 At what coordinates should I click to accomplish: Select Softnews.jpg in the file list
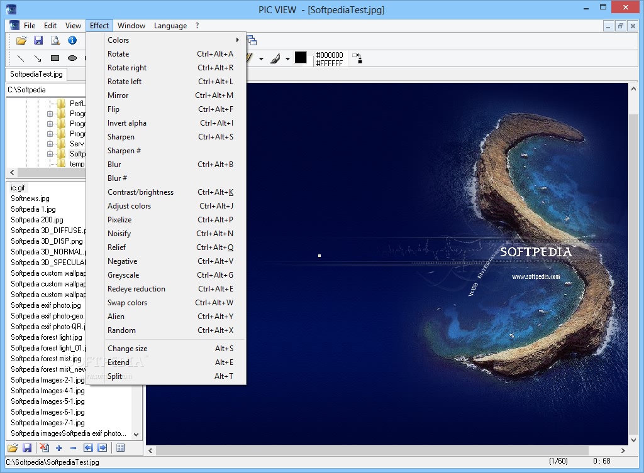(30, 198)
